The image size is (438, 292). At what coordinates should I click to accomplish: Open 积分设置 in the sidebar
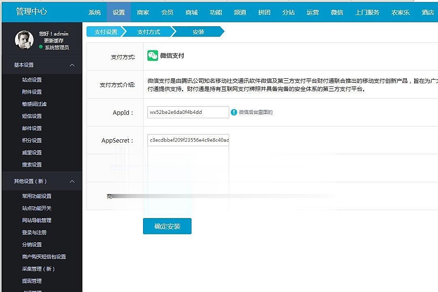pyautogui.click(x=32, y=140)
